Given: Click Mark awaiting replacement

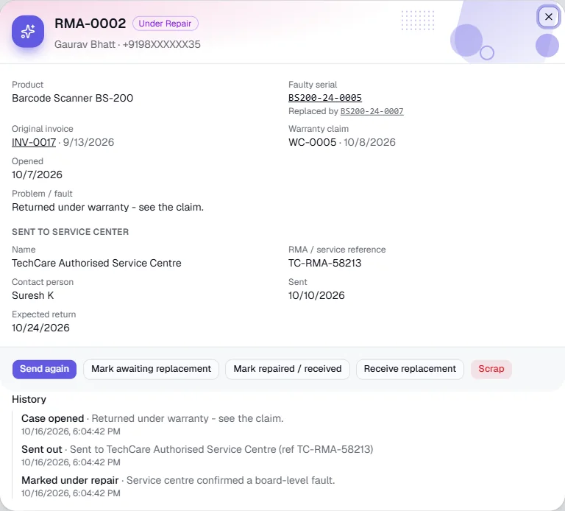Looking at the screenshot, I should (x=151, y=369).
